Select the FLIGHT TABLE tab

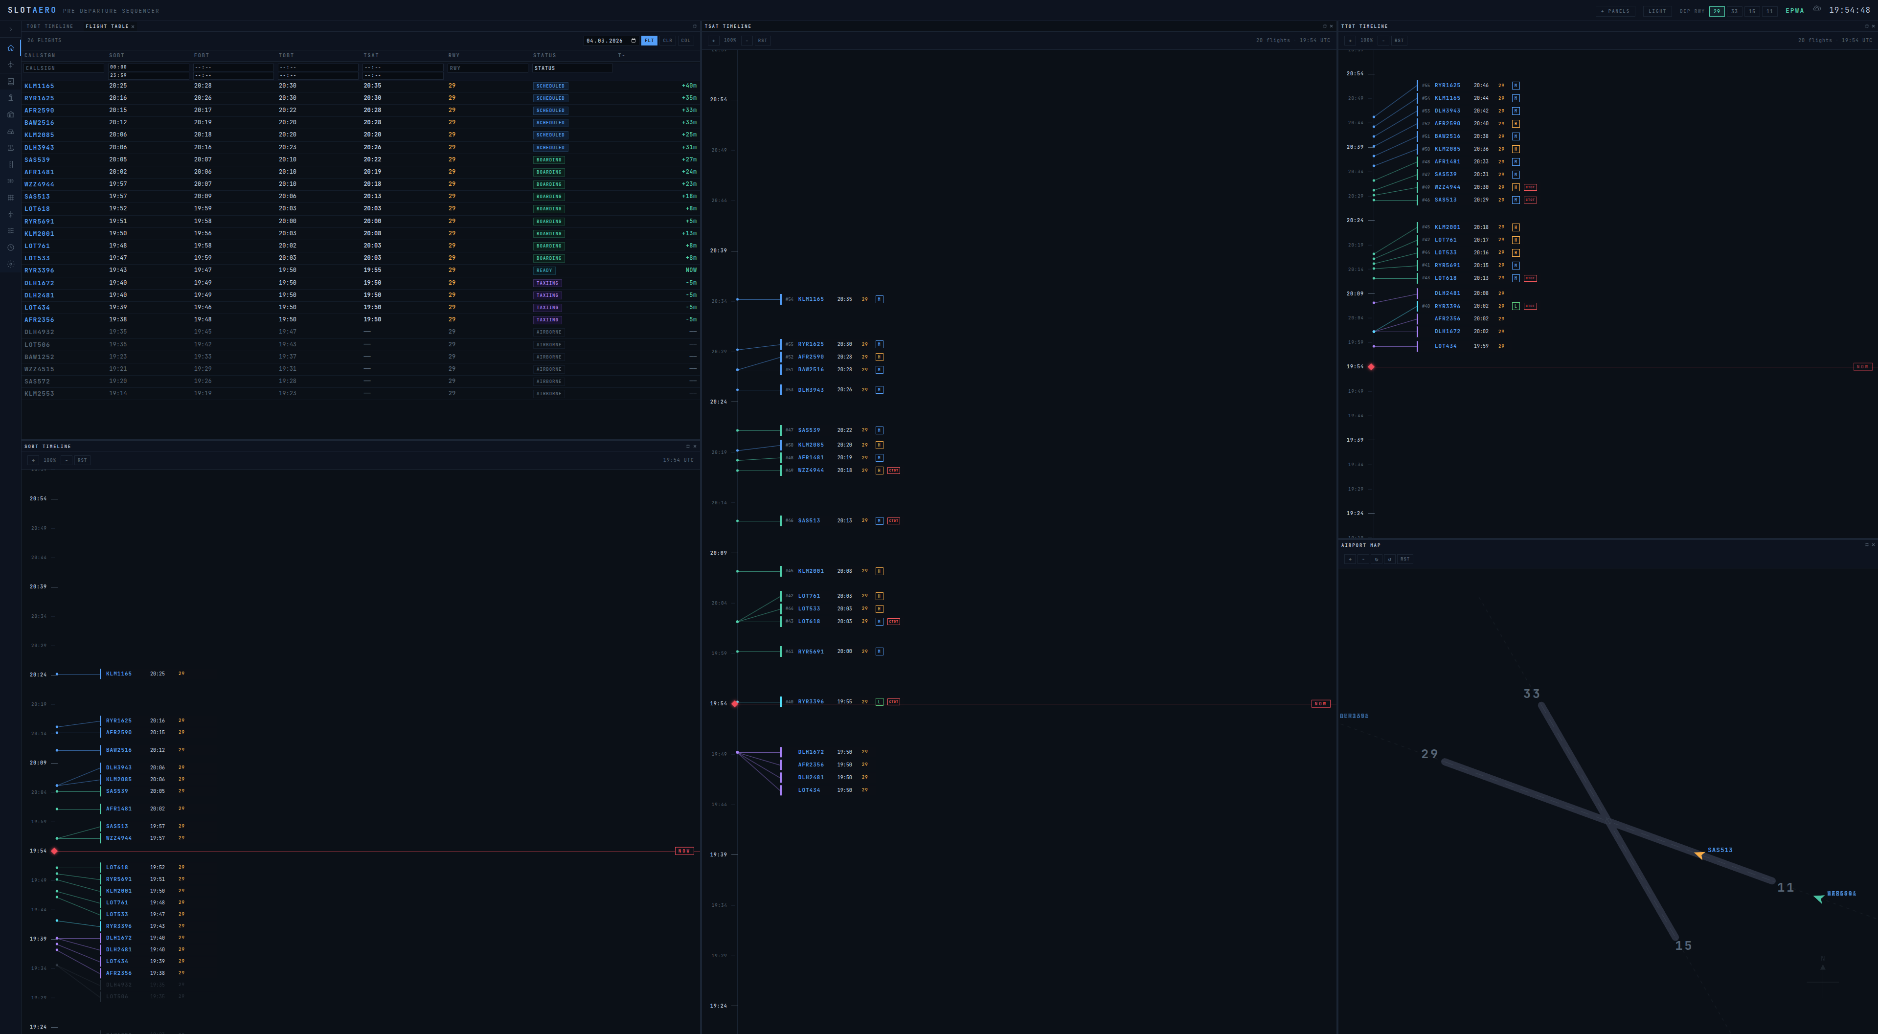coord(107,26)
